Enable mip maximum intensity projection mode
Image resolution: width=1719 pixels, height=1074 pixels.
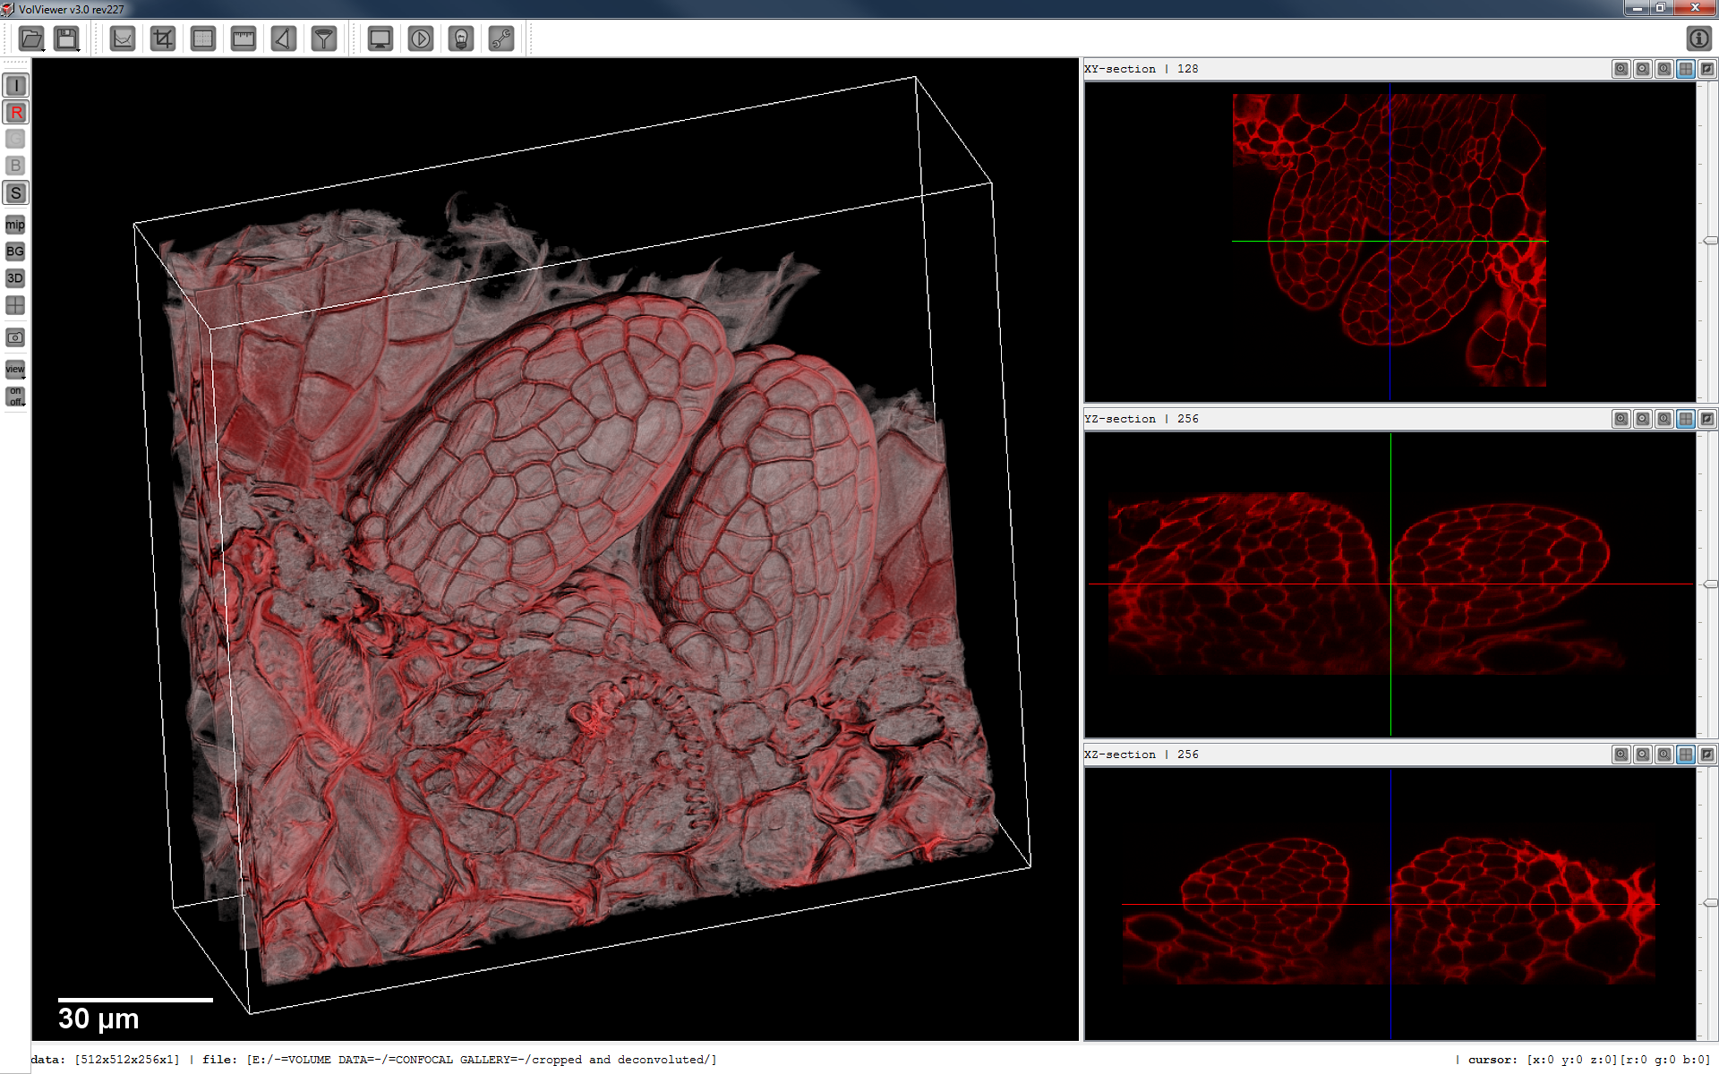15,225
